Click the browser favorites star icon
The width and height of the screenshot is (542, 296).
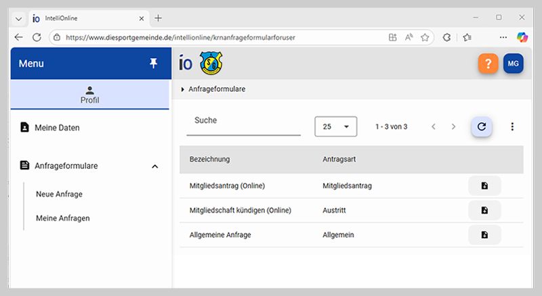click(x=425, y=37)
